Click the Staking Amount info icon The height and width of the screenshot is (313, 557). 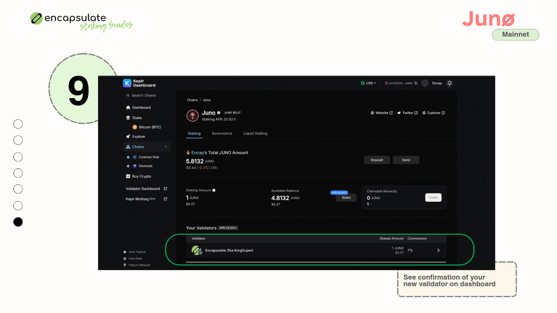point(214,190)
